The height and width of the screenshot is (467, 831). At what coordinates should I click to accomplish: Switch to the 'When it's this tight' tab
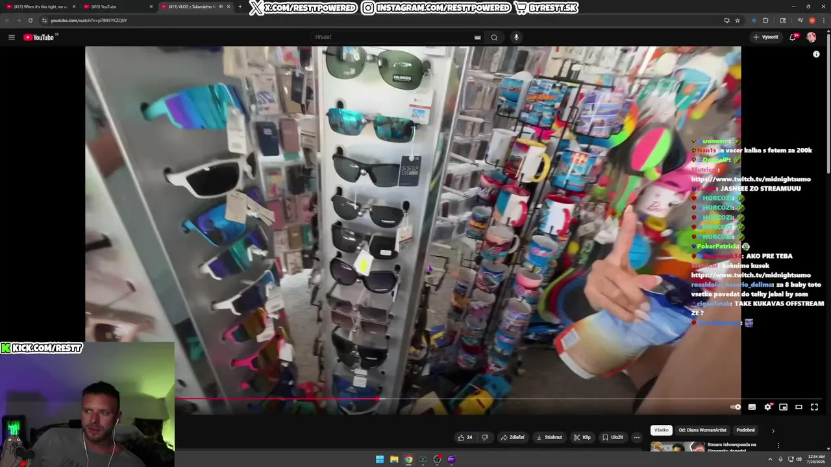(40, 6)
